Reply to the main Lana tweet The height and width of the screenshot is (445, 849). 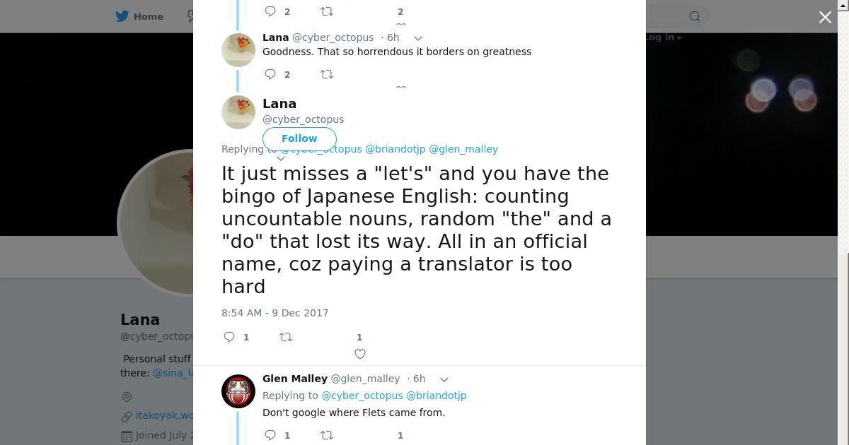(229, 337)
